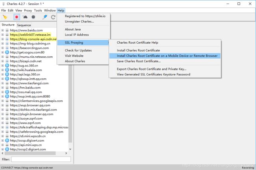The height and width of the screenshot is (170, 256).
Task: Close the open Help menu
Action: (x=61, y=11)
